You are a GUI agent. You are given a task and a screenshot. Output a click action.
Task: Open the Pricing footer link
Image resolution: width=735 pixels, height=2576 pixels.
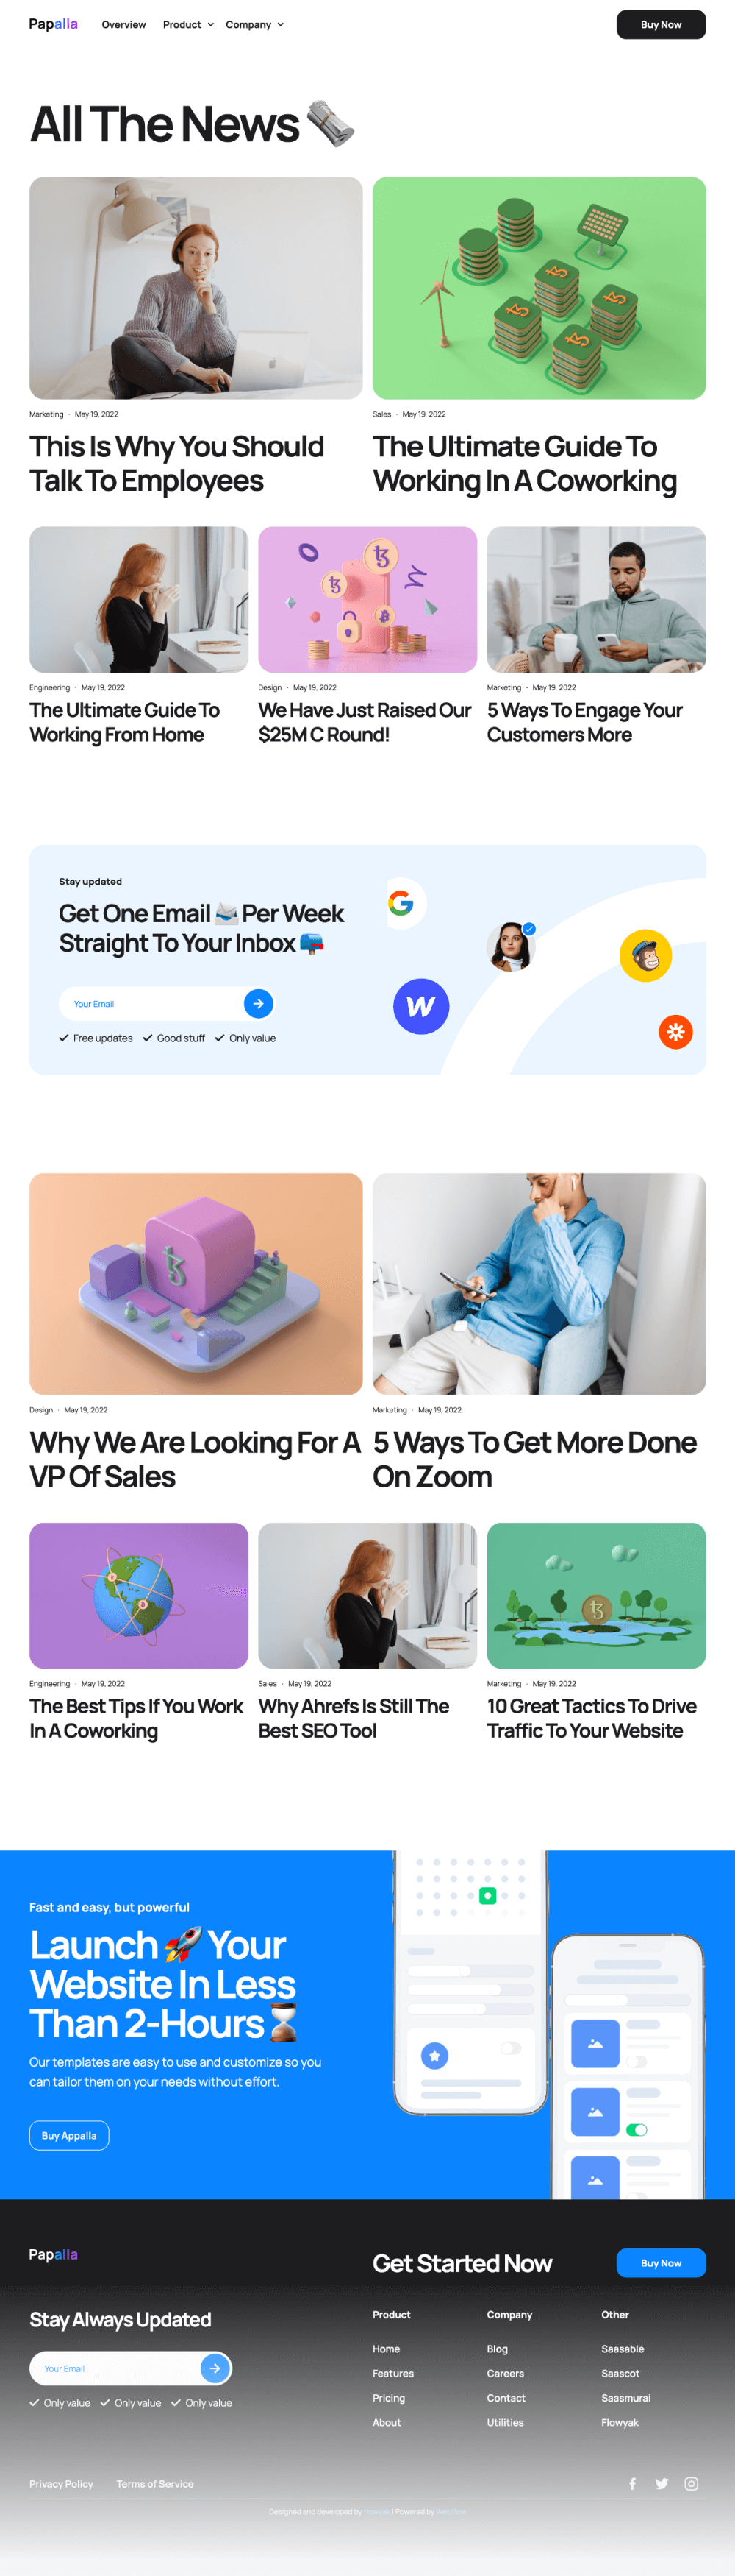point(389,2397)
